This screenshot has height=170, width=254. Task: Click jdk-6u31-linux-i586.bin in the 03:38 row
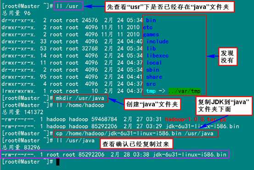[190, 154]
